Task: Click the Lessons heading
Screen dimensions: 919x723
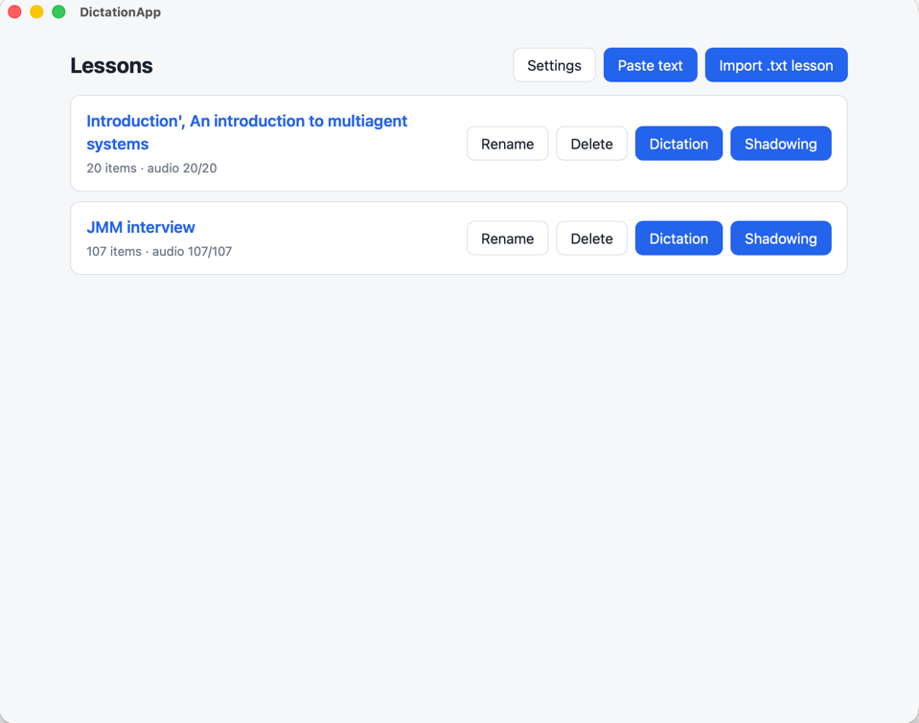Action: (x=111, y=66)
